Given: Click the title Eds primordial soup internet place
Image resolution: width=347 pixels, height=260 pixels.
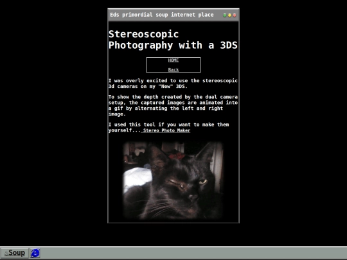Looking at the screenshot, I should pyautogui.click(x=162, y=15).
